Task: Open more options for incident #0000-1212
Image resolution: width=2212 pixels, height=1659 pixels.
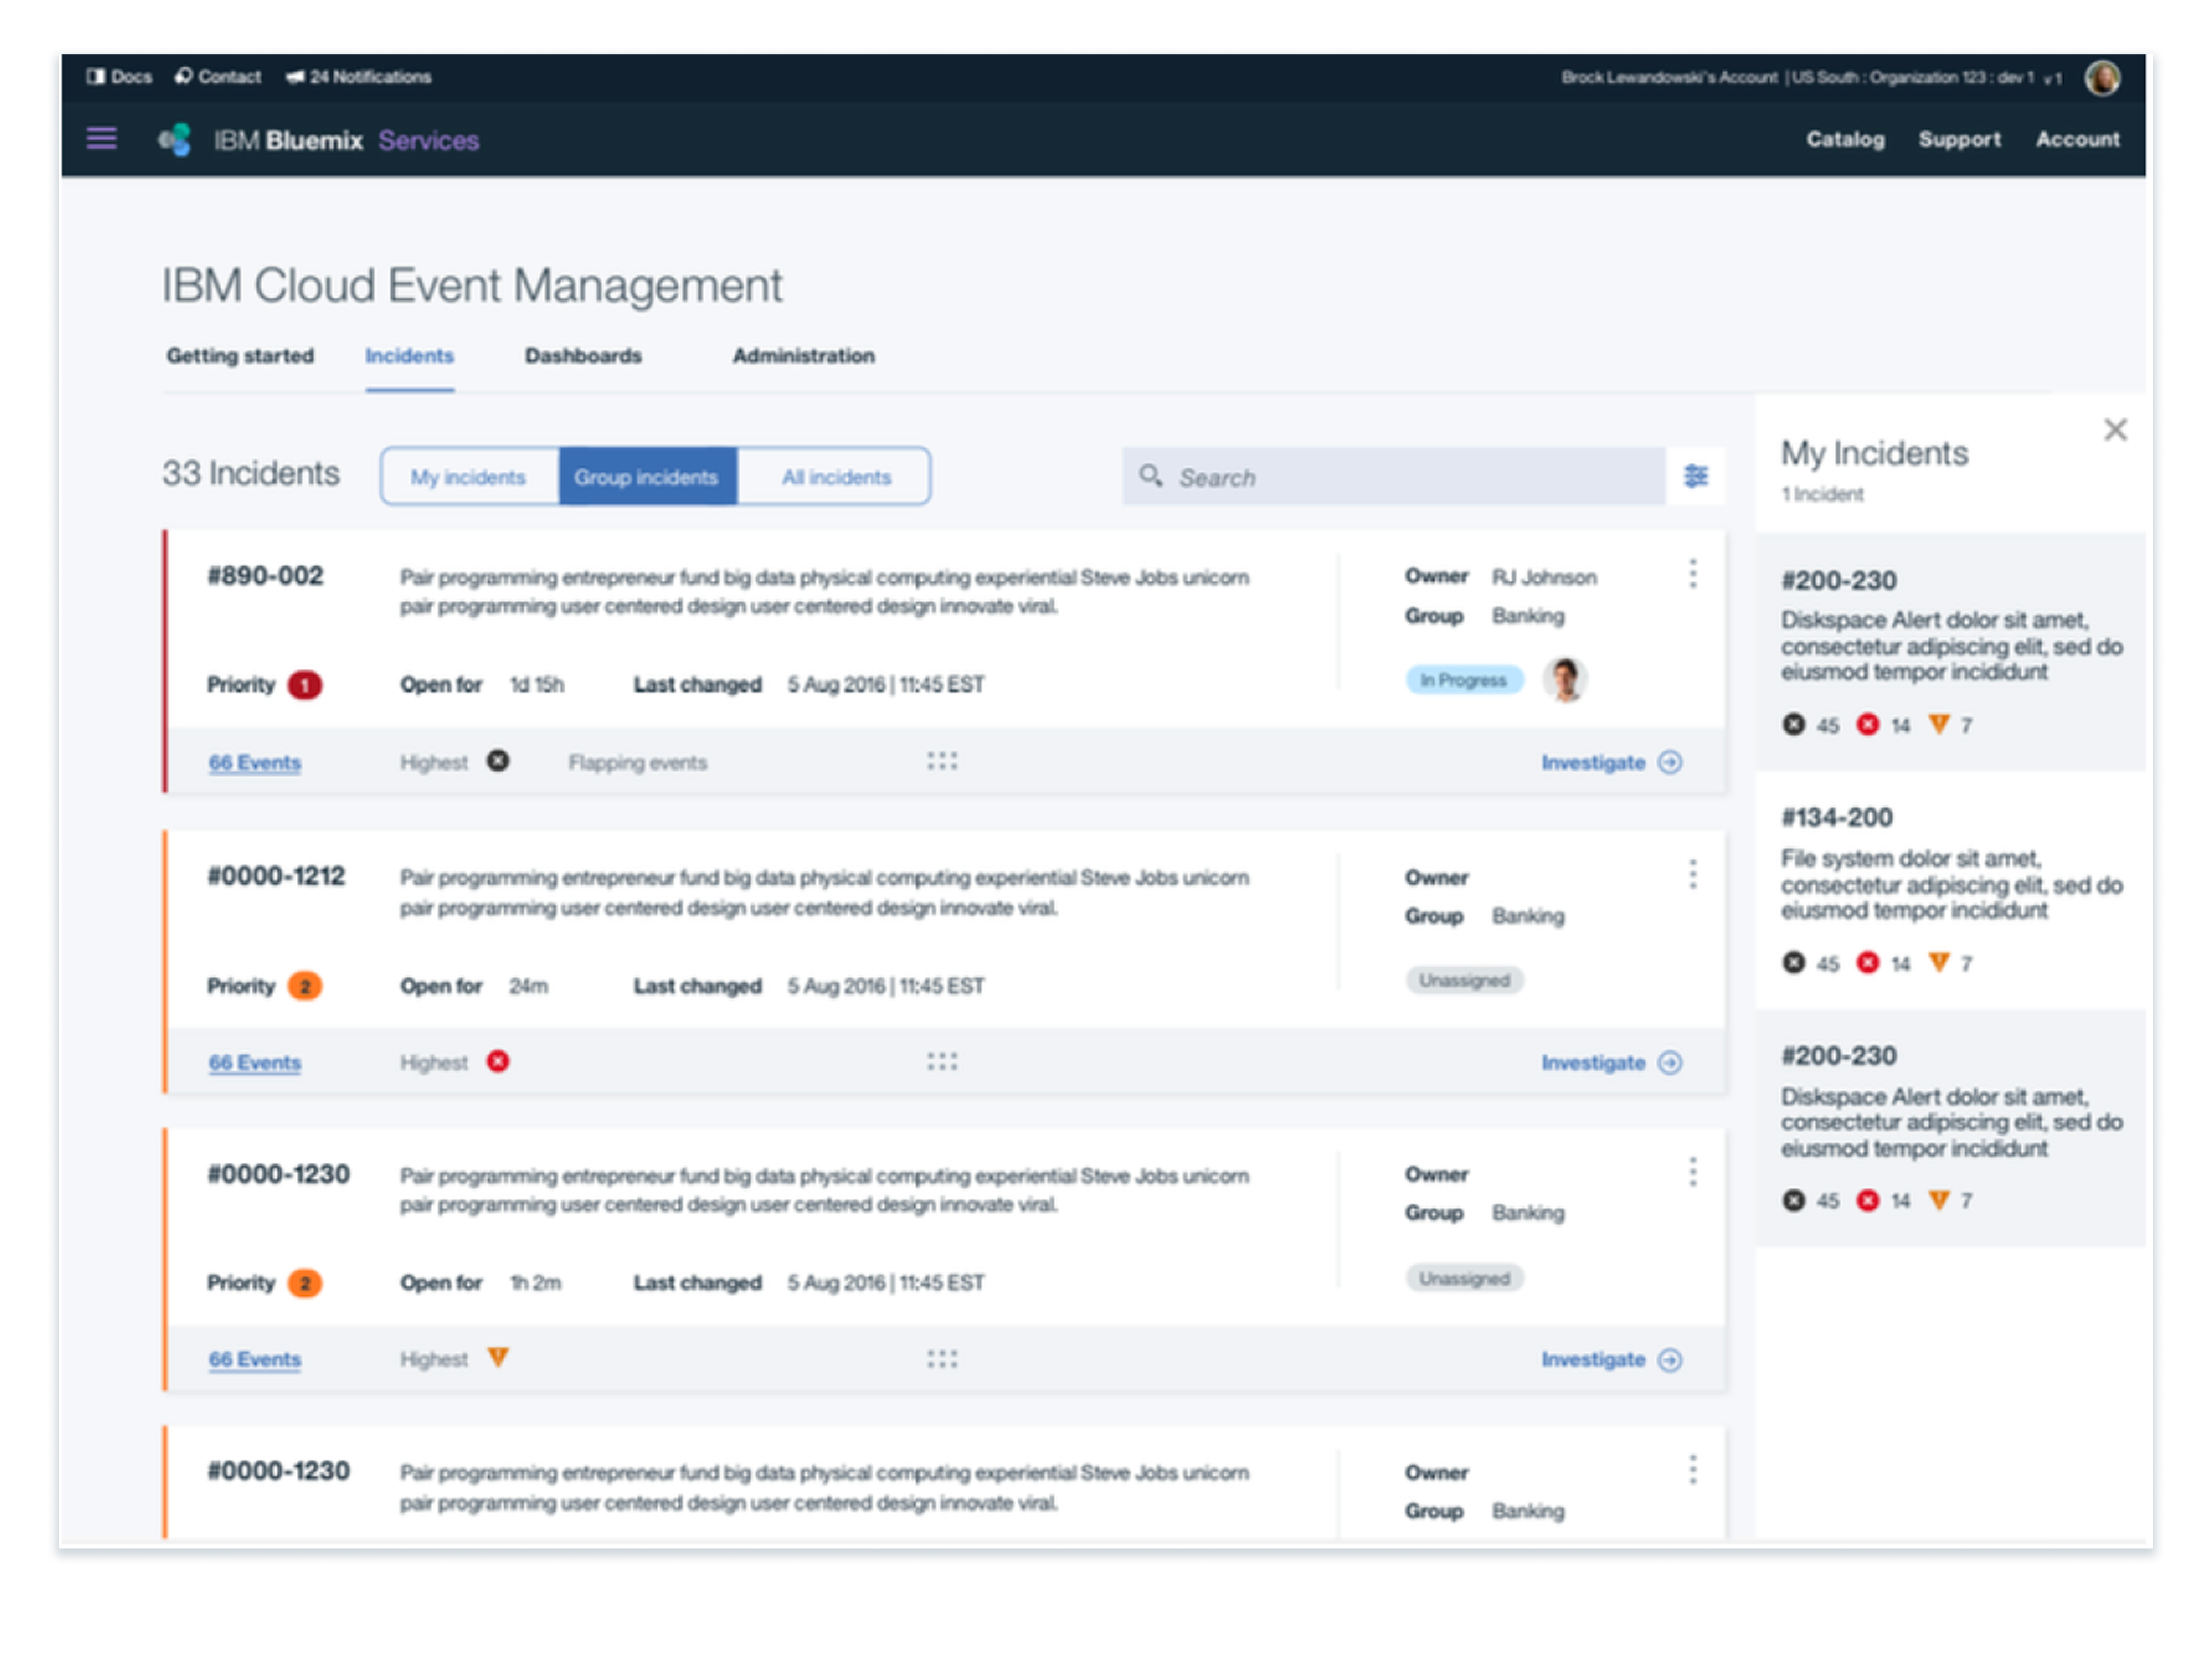Action: [1692, 874]
